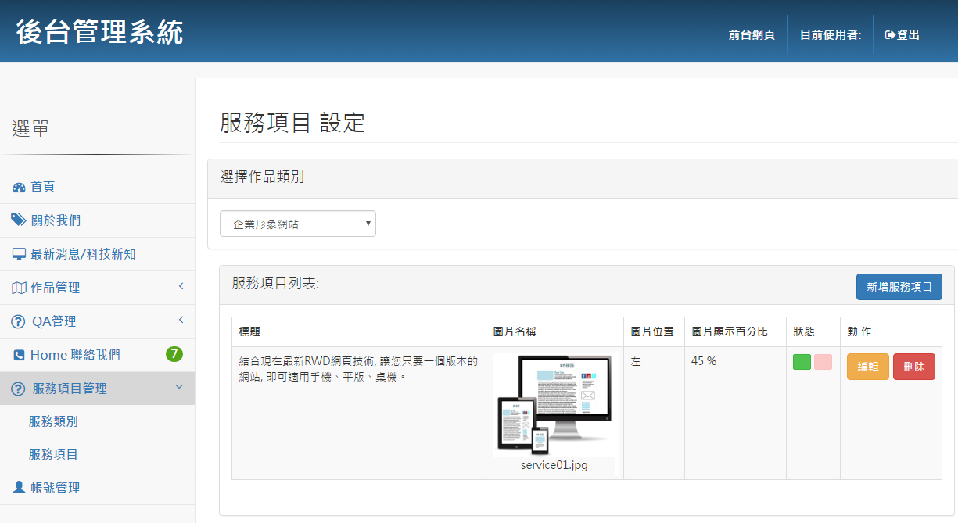Disable status with the pink square

click(x=823, y=362)
